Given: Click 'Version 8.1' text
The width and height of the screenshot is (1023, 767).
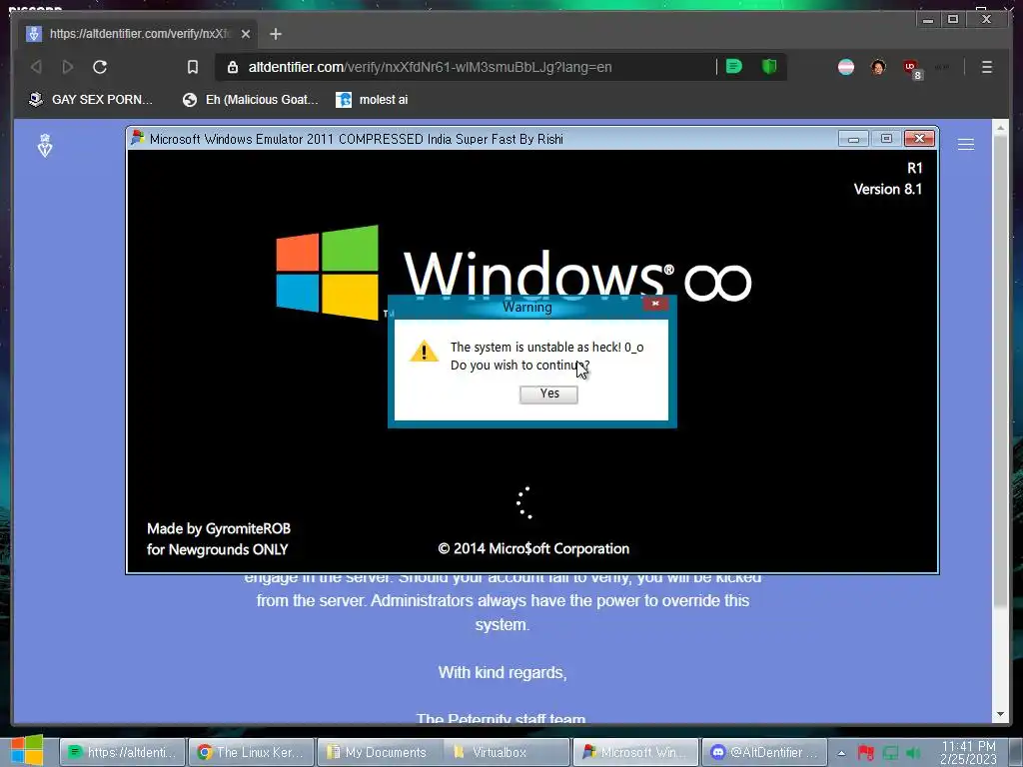Looking at the screenshot, I should pos(888,189).
